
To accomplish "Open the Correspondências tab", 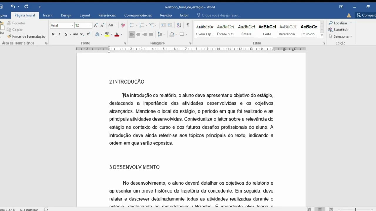I will click(x=138, y=15).
